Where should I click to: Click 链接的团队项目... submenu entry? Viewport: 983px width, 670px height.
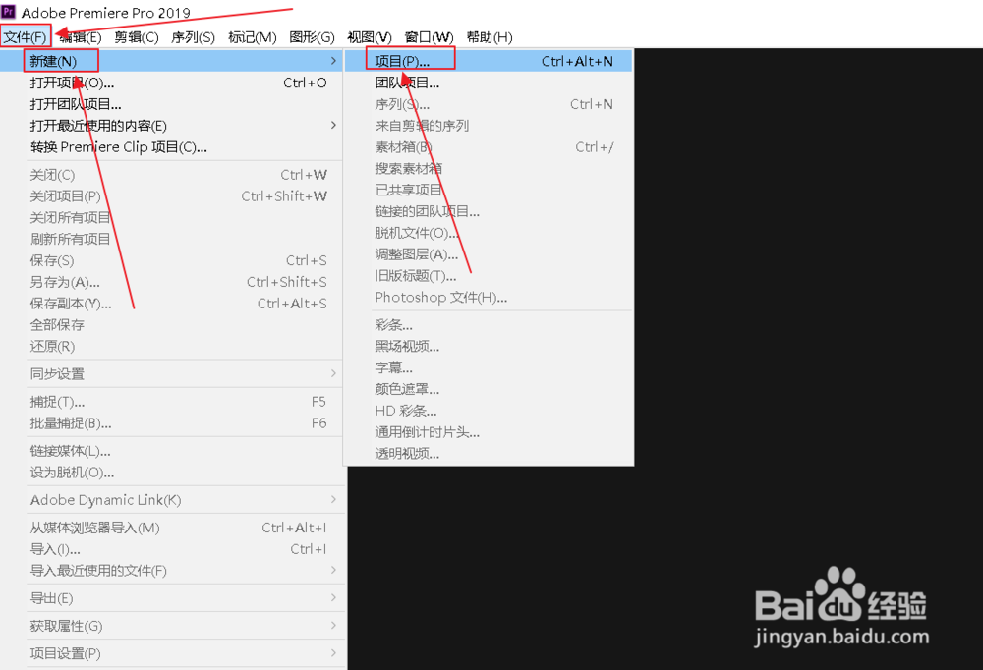(489, 212)
